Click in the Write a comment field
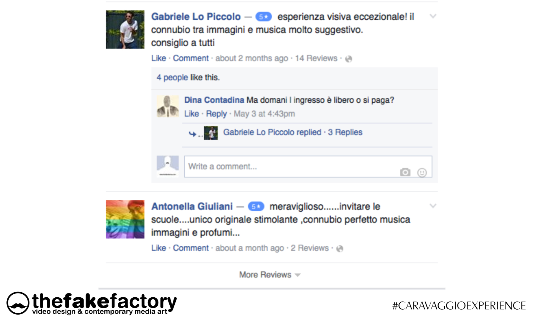This screenshot has height=319, width=533. [308, 166]
